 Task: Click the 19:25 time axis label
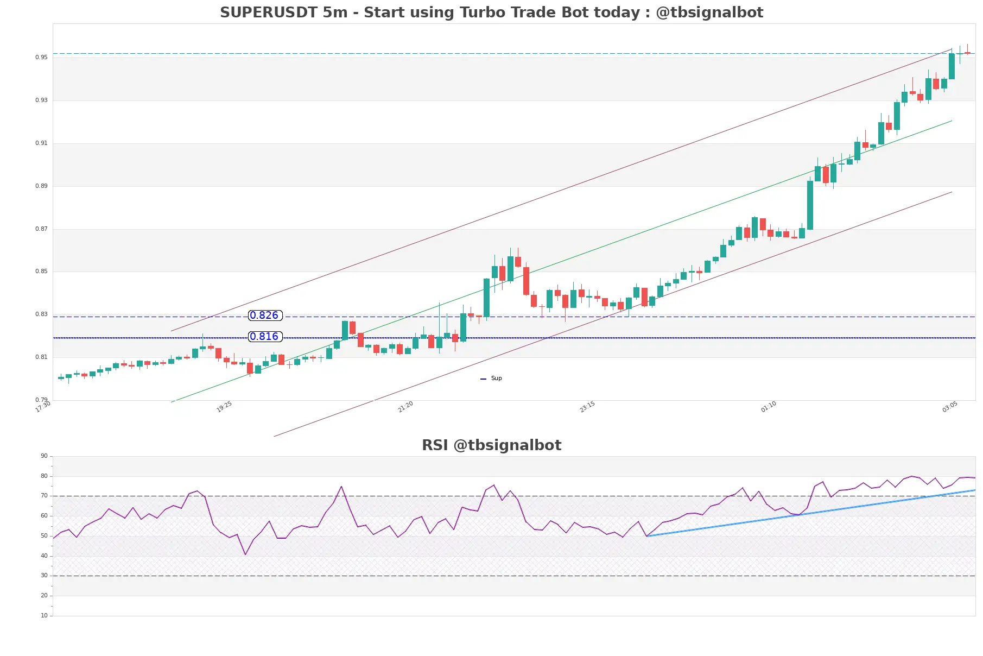tap(224, 407)
